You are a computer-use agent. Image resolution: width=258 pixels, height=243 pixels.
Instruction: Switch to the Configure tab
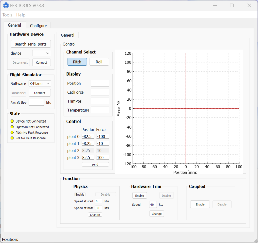point(38,26)
